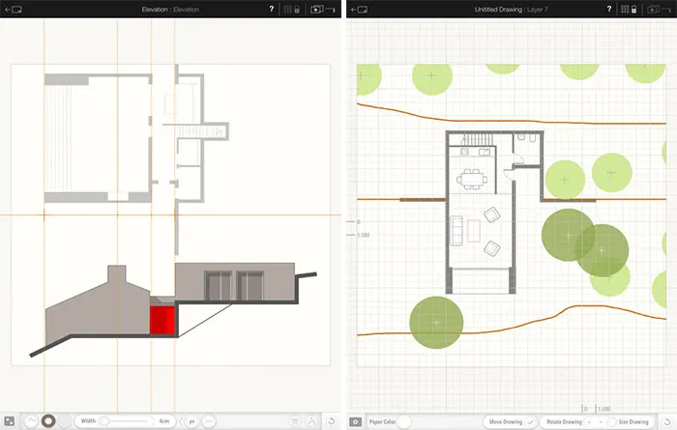Screen dimensions: 677x430
Task: Expand the px units selector
Action: coord(193,421)
